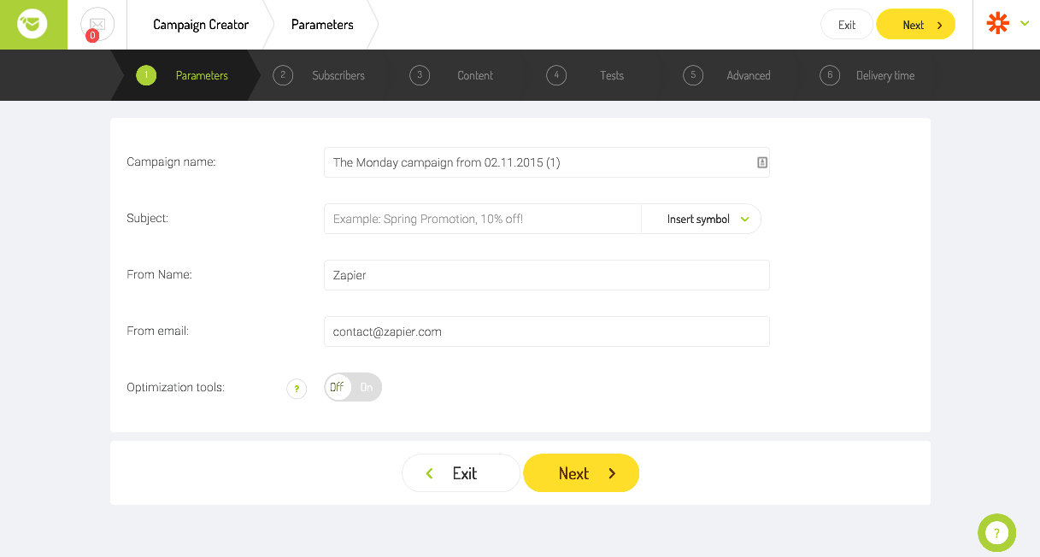Expand the account menu arrow beside Zapier icon
This screenshot has width=1040, height=557.
click(x=1025, y=24)
